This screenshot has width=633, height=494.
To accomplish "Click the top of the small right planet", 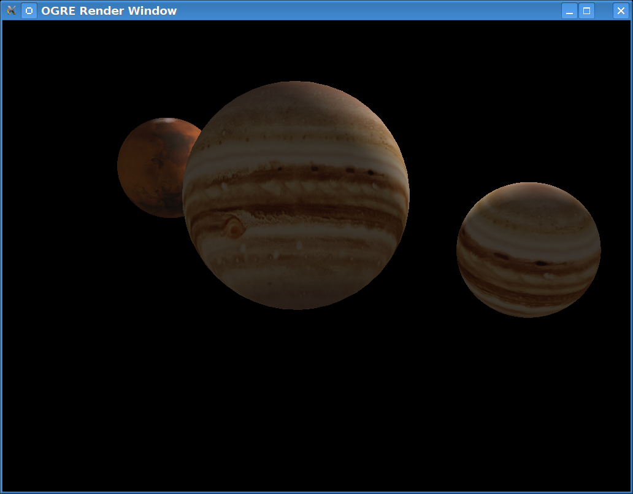I will tap(527, 188).
